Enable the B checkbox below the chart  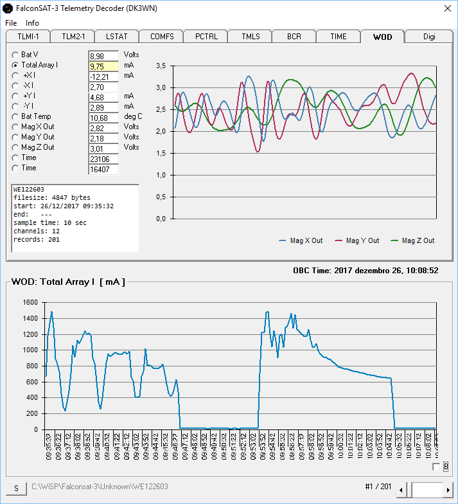[437, 466]
